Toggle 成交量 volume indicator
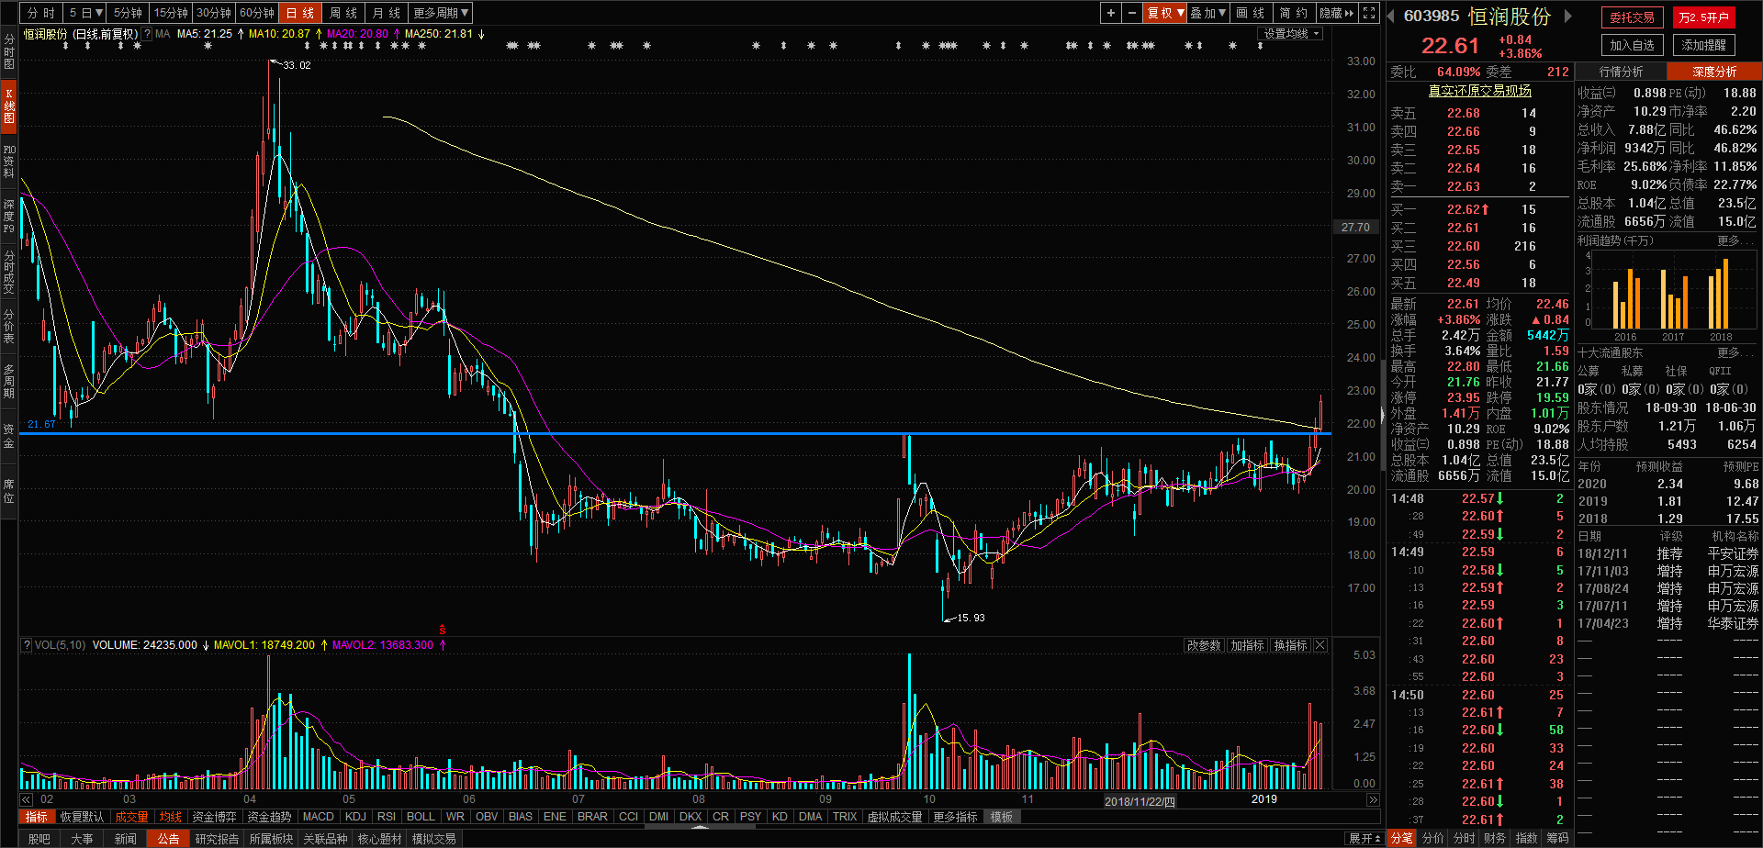The width and height of the screenshot is (1763, 848). 131,817
